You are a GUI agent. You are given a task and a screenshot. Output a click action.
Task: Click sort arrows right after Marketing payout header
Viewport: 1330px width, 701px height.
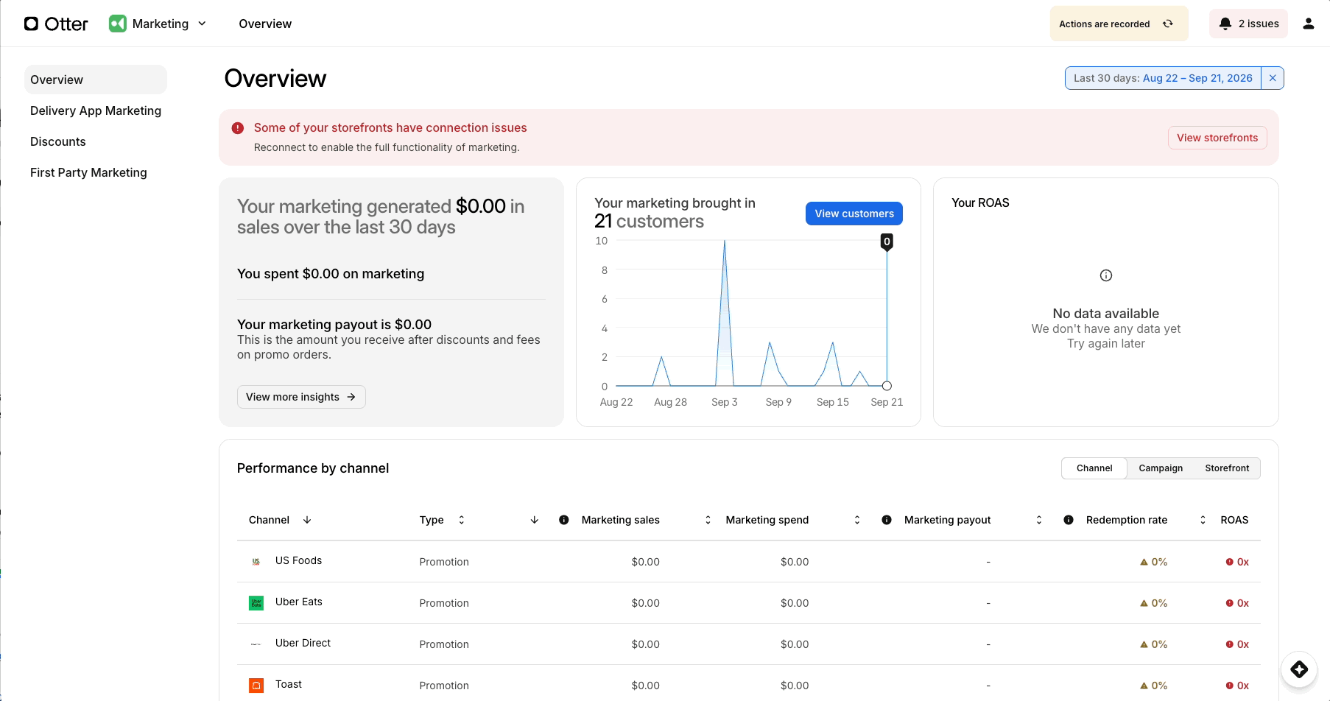click(x=1039, y=520)
